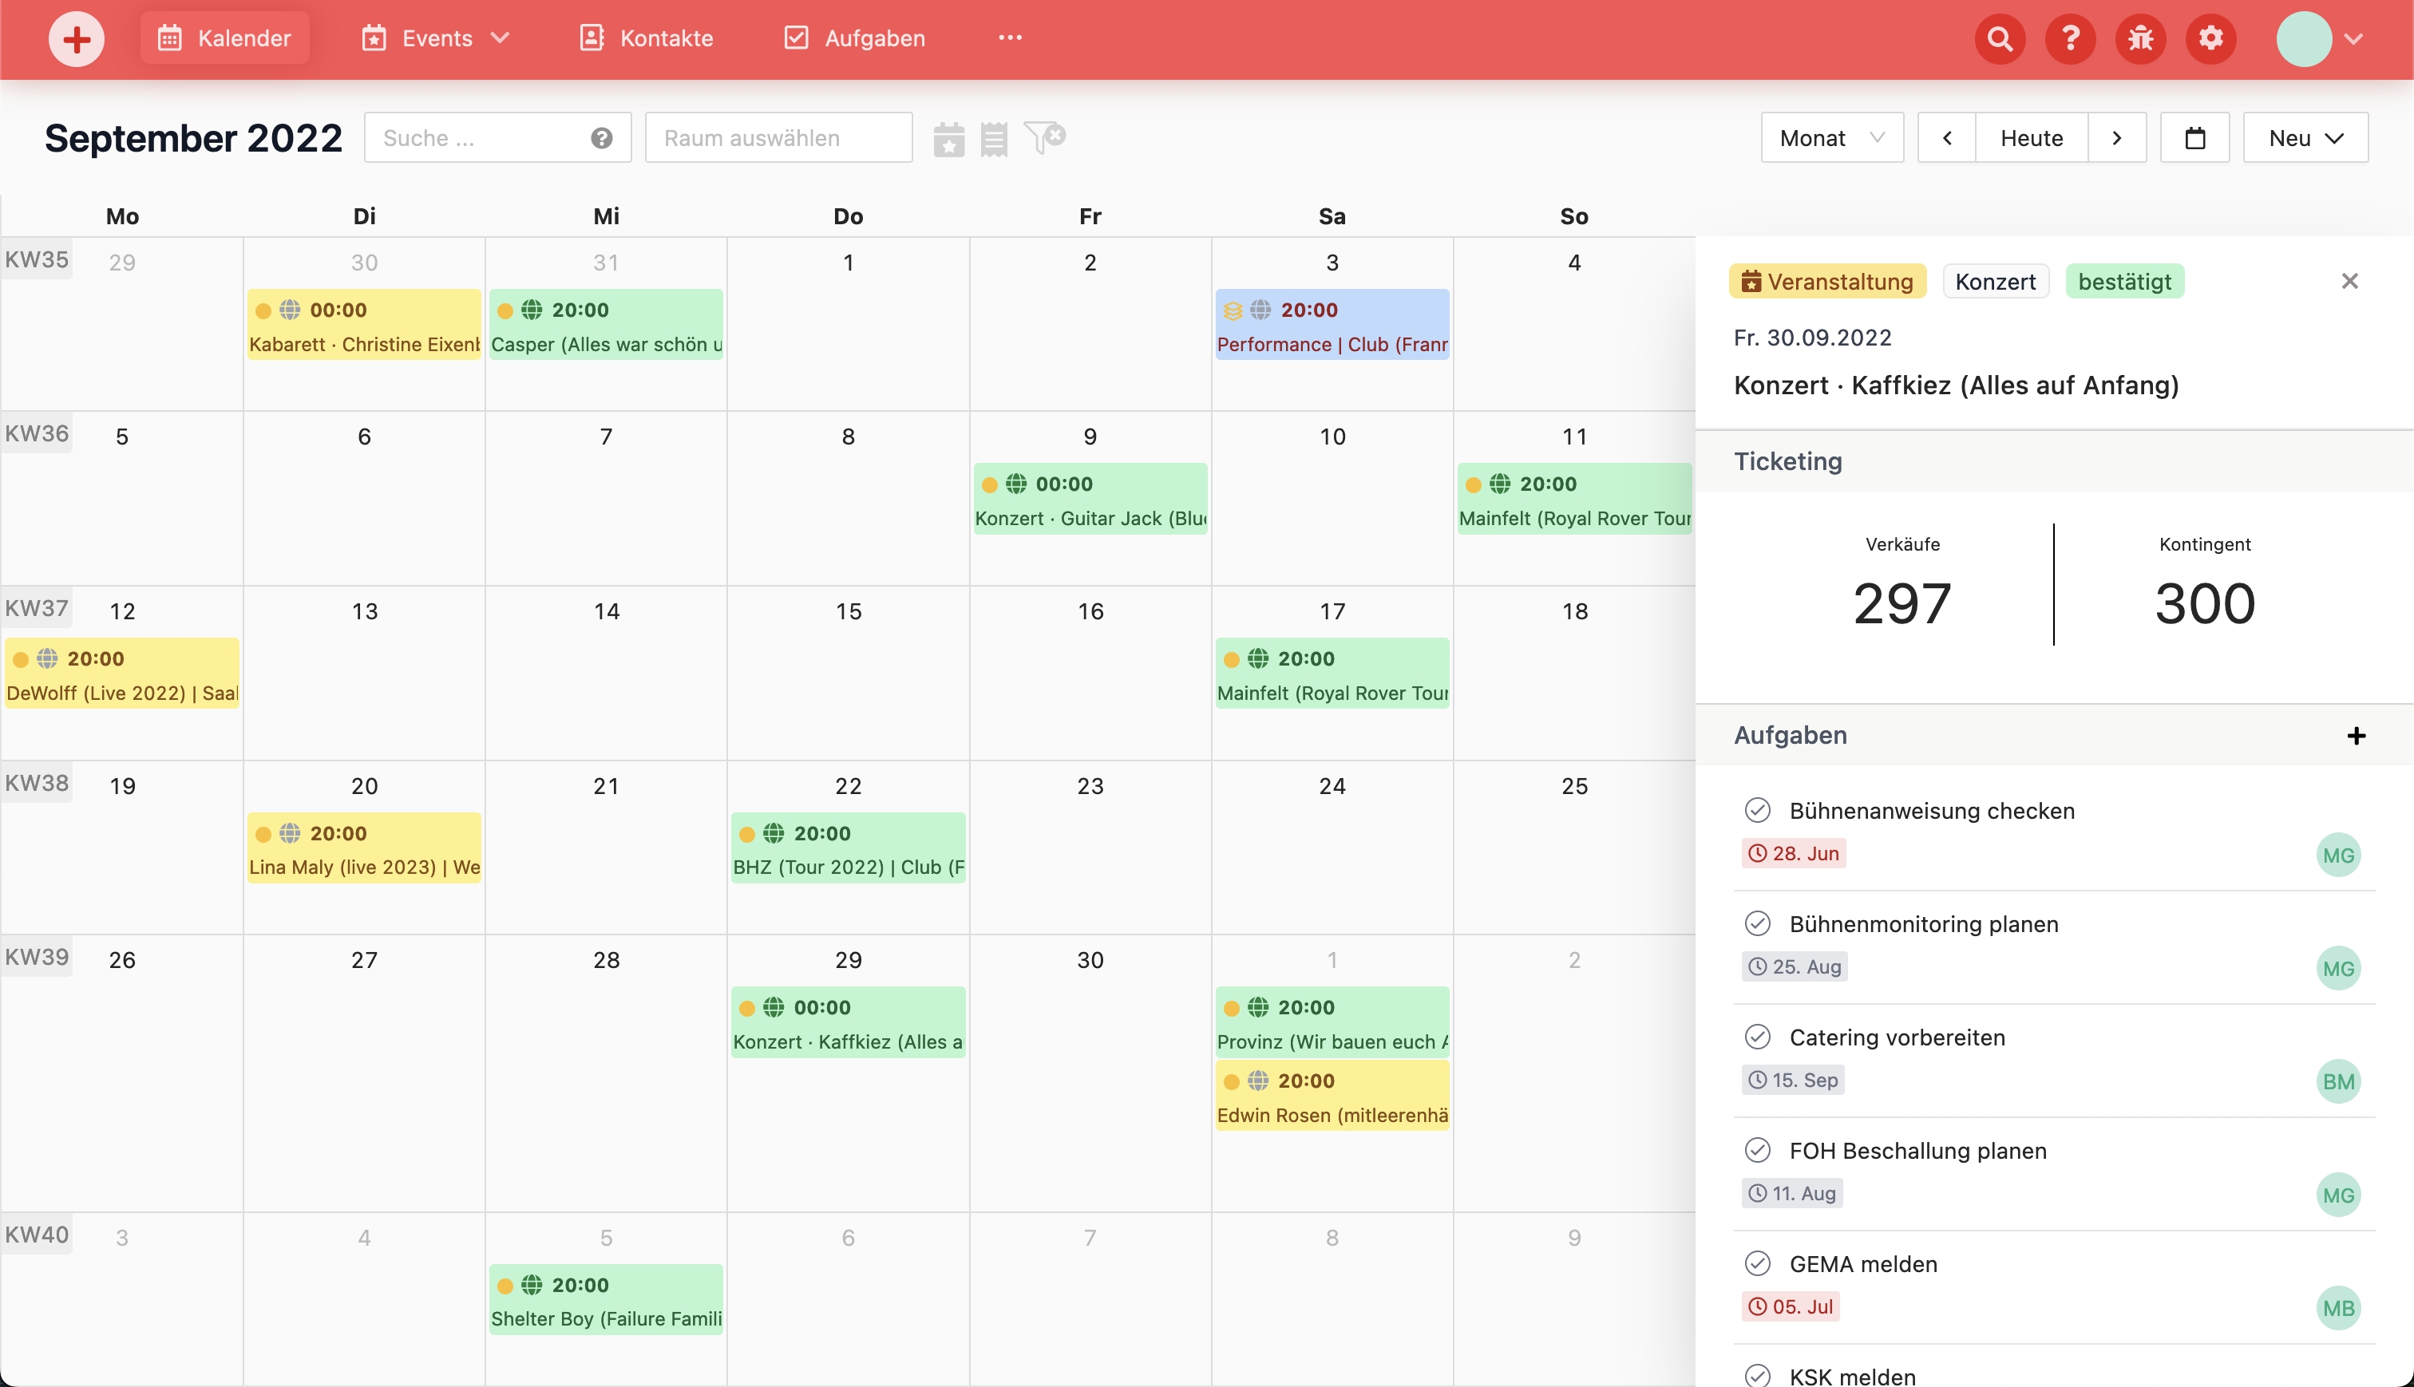Check off Bühnenanweisung checken task
The height and width of the screenshot is (1387, 2414).
[1758, 811]
